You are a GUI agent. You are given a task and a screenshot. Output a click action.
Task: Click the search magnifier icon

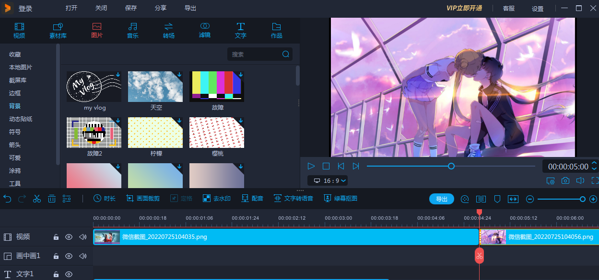(286, 54)
